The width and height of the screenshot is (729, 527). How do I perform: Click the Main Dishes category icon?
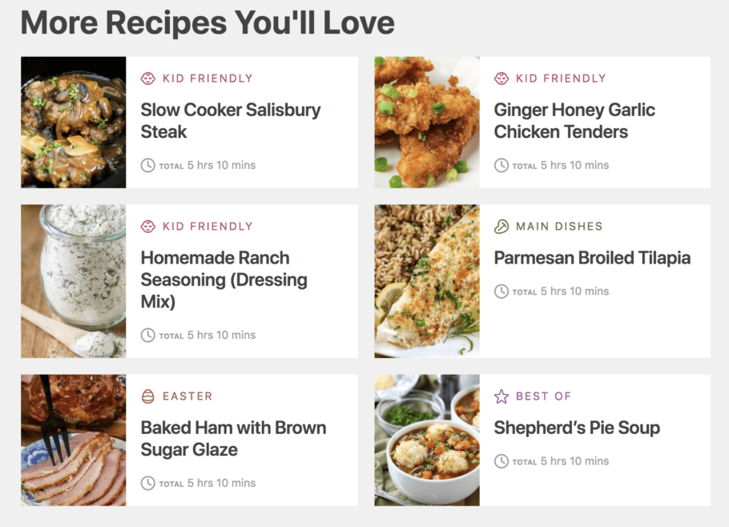(x=501, y=227)
